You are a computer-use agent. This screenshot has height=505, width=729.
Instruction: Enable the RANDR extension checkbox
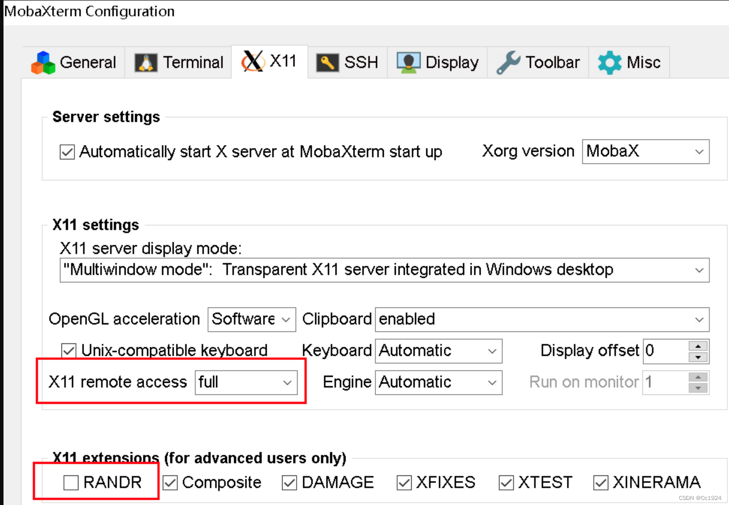click(71, 482)
